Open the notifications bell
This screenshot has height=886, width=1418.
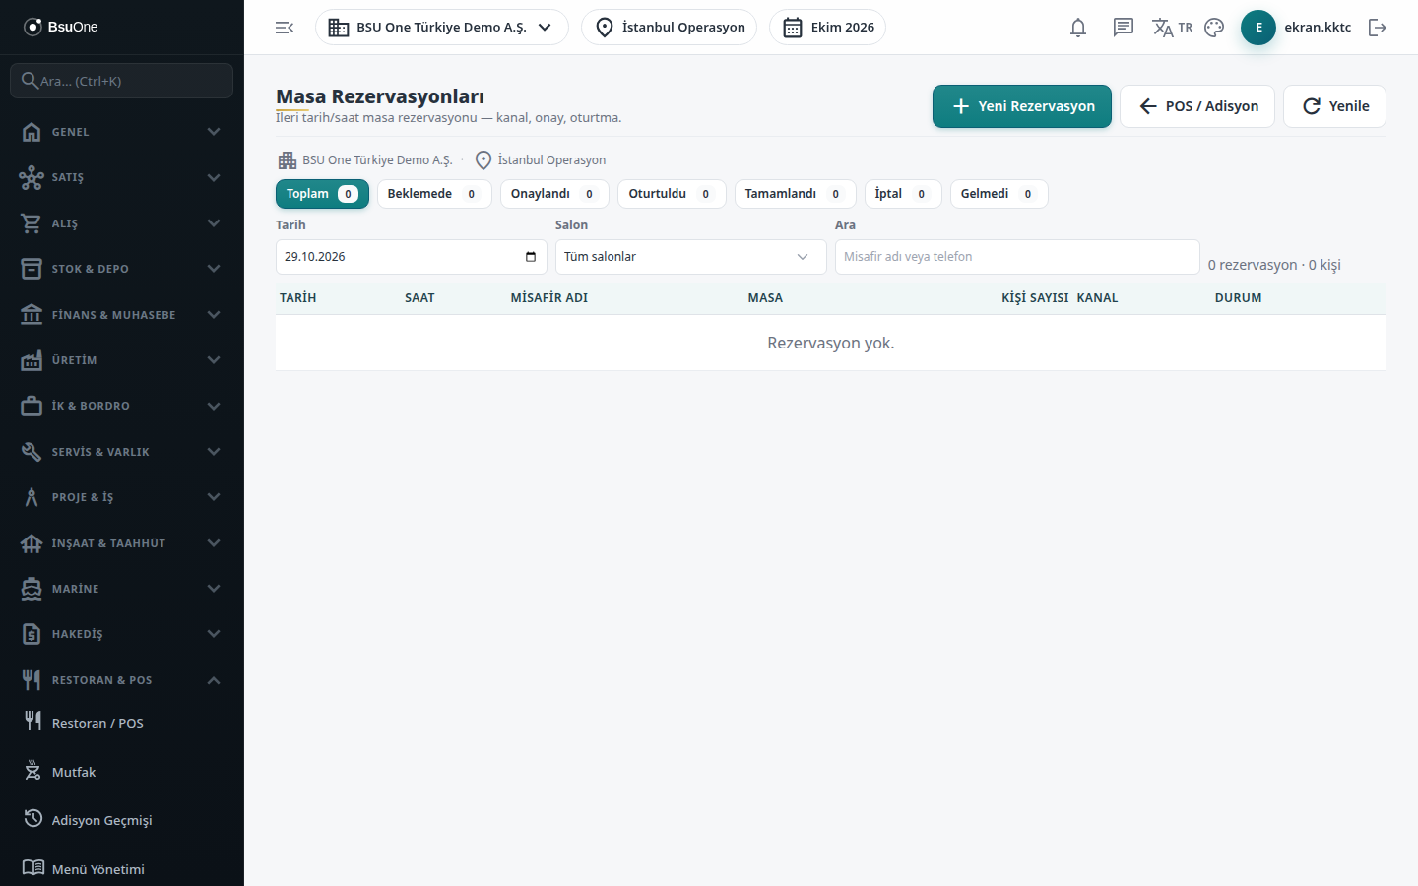pyautogui.click(x=1078, y=28)
